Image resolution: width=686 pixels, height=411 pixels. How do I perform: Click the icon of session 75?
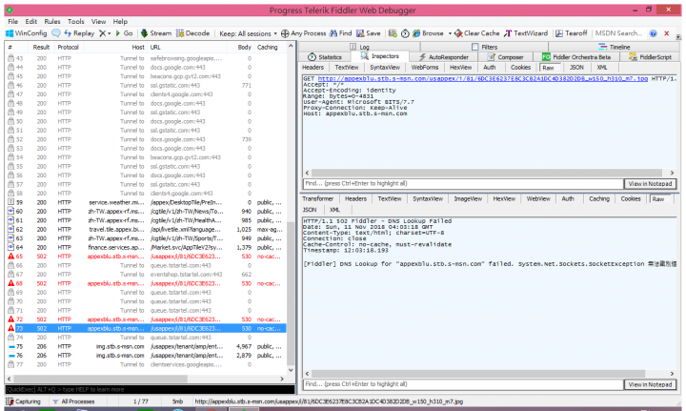click(10, 346)
